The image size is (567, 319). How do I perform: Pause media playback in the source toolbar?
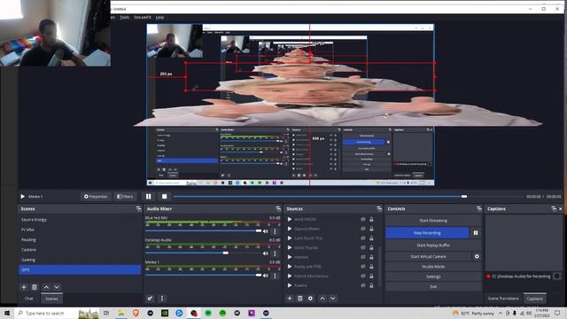click(148, 197)
